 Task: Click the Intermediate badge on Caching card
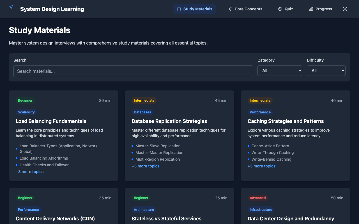[x=260, y=101]
